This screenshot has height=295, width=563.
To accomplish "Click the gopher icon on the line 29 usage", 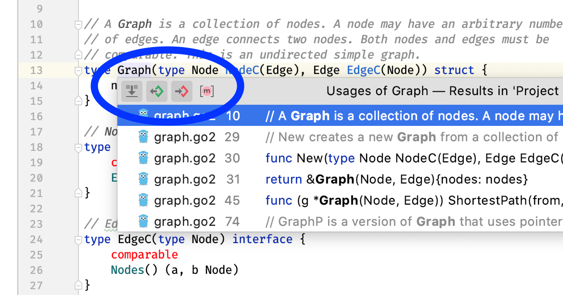I will click(143, 137).
